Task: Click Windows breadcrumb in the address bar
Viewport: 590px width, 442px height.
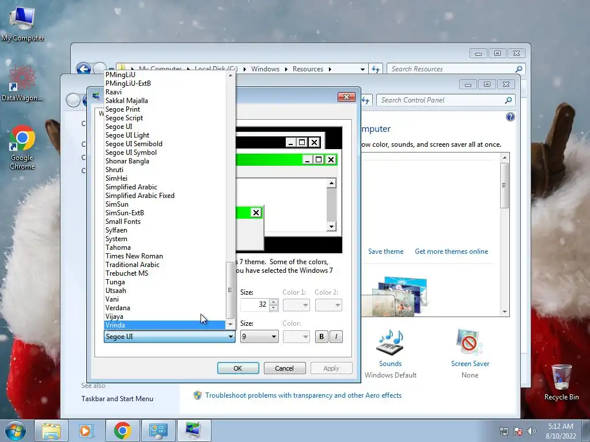Action: [265, 69]
